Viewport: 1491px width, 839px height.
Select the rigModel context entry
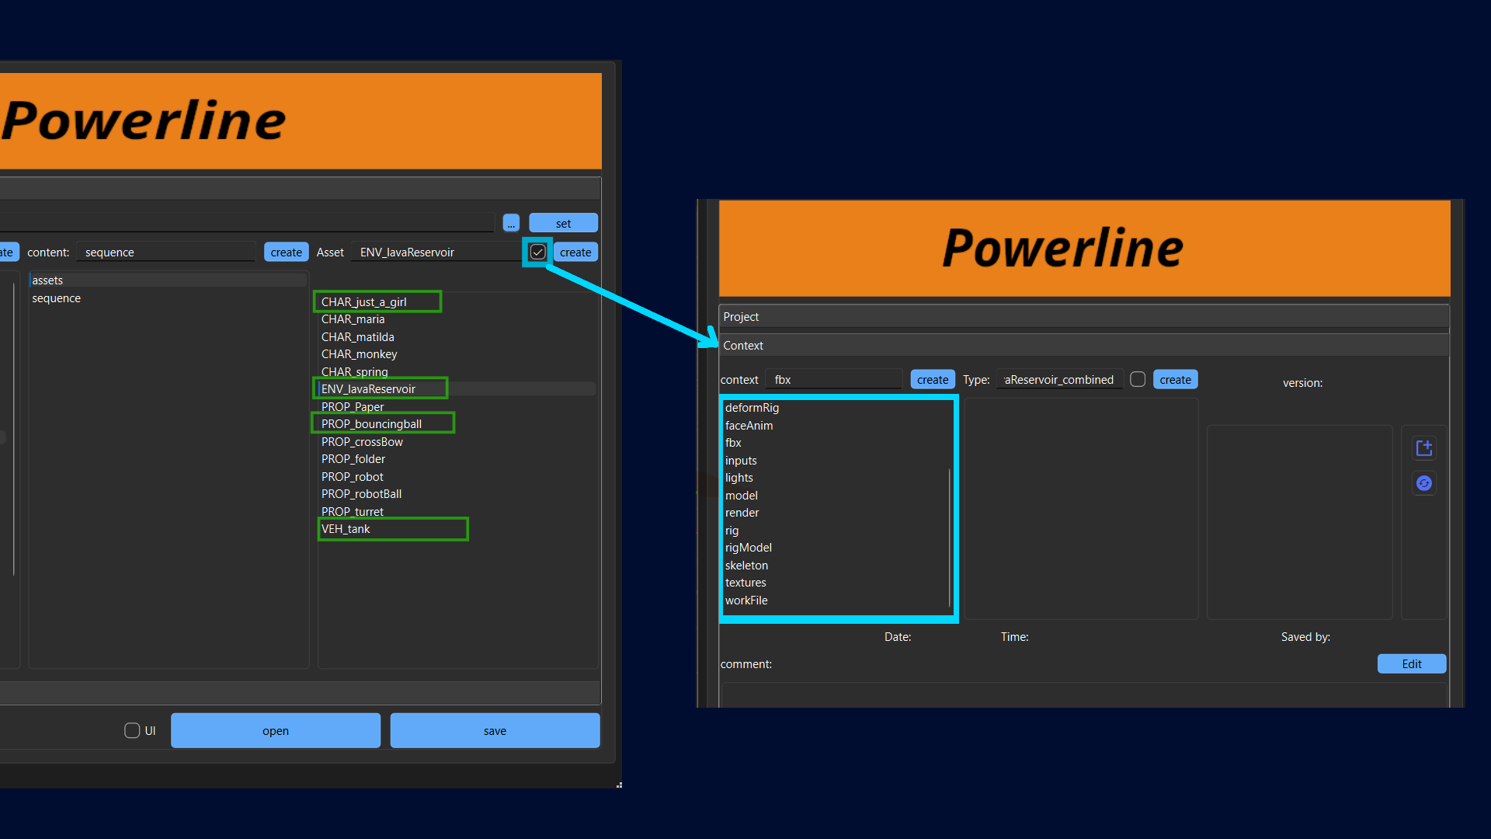749,548
